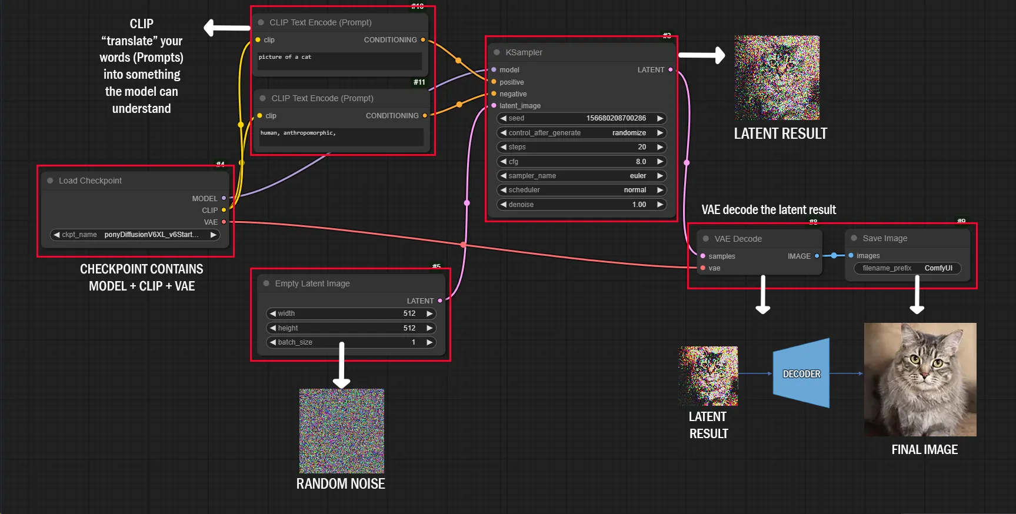Open the scheduler dropdown set to normal

click(x=581, y=190)
